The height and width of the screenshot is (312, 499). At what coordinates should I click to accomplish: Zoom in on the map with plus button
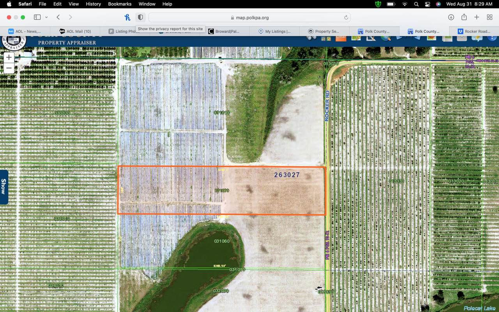pos(9,57)
